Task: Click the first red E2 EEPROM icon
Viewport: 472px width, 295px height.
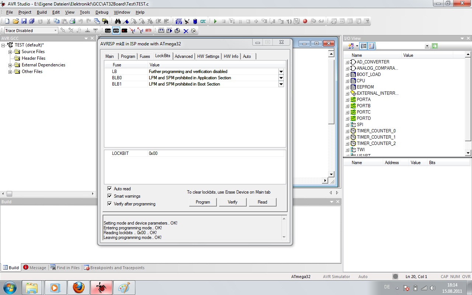Action: pyautogui.click(x=132, y=31)
